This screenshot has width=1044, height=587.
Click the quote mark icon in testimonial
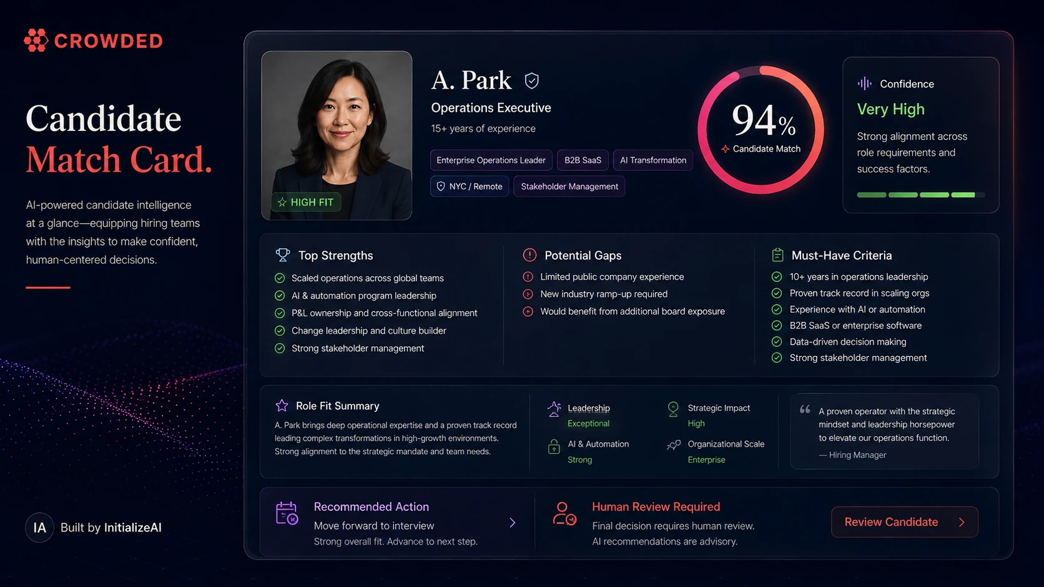(x=805, y=410)
